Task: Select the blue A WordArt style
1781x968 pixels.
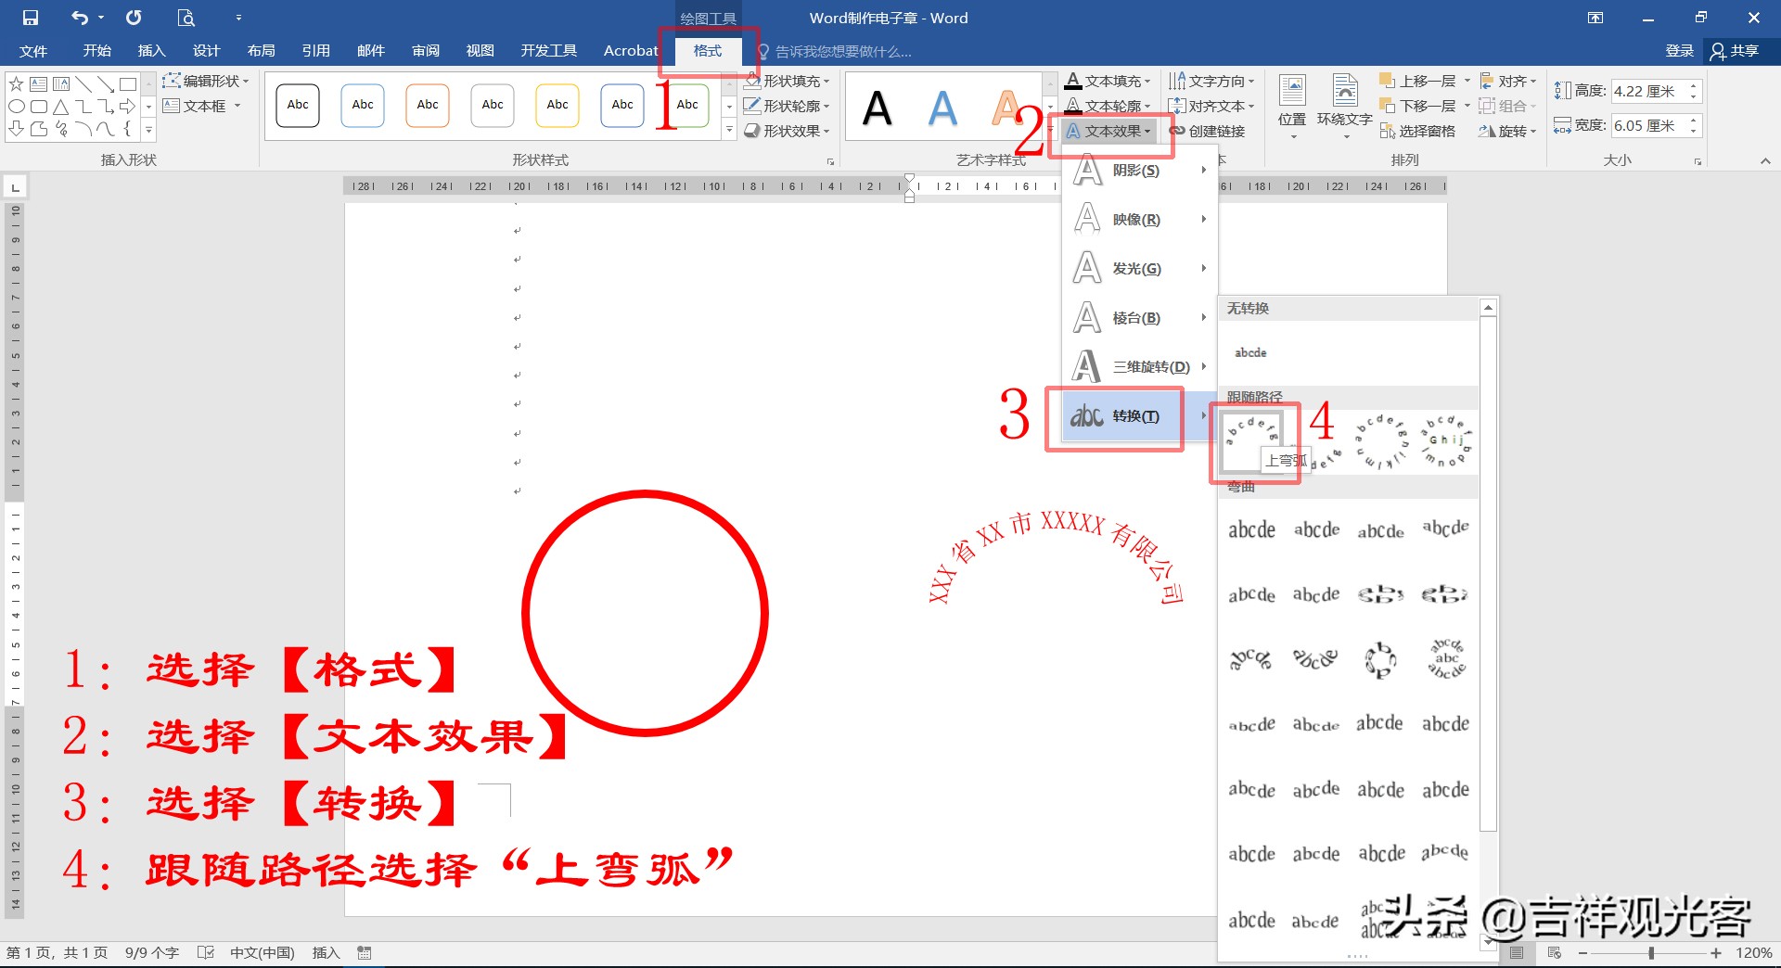Action: pos(942,108)
